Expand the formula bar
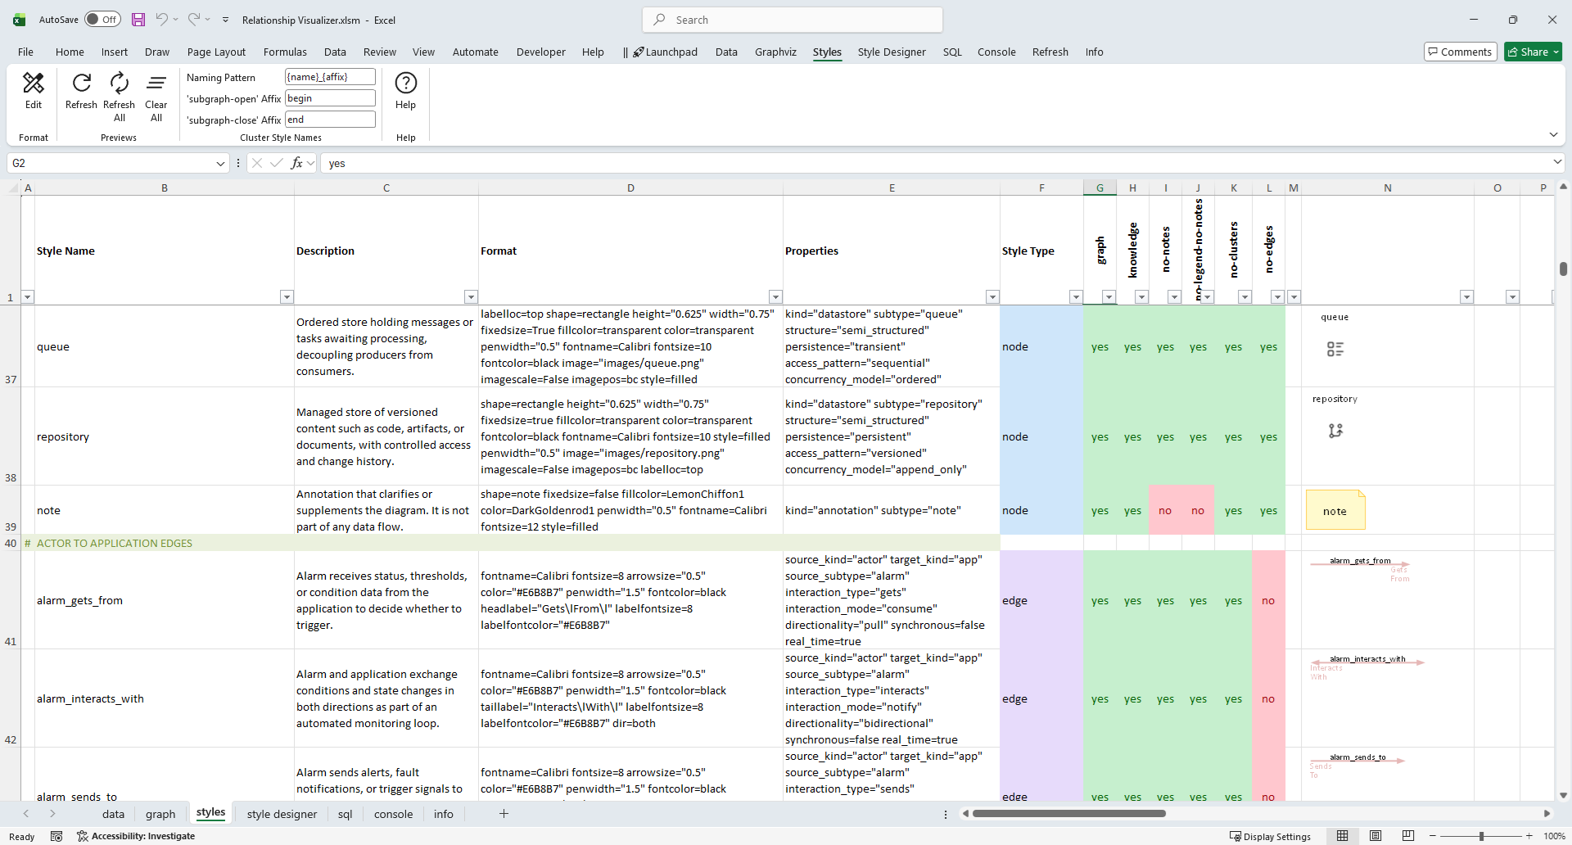Viewport: 1572px width, 845px height. (1557, 161)
